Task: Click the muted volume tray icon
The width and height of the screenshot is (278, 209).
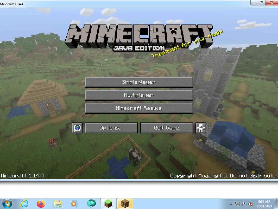Action: (251, 204)
